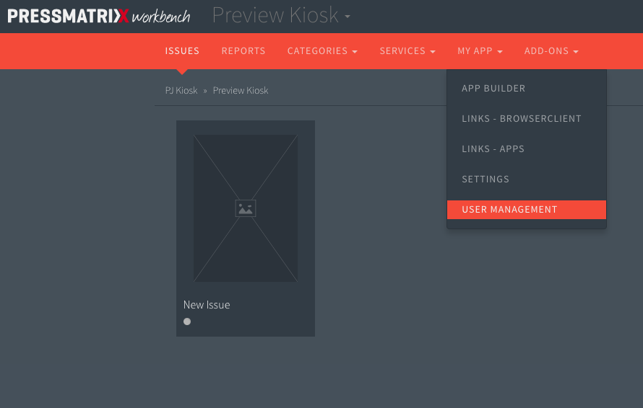Click the Preview Kiosk breadcrumb
Image resolution: width=643 pixels, height=408 pixels.
click(x=241, y=90)
